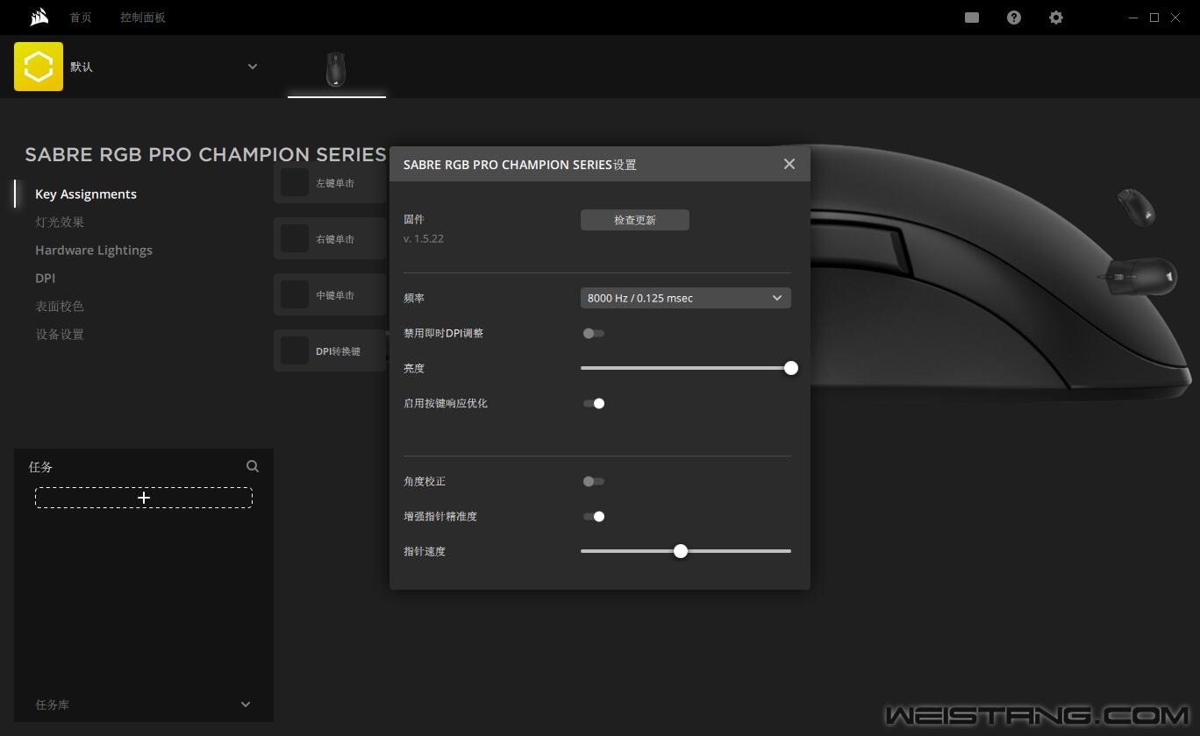
Task: Open the Dashboard (控制面板) menu
Action: 143,18
